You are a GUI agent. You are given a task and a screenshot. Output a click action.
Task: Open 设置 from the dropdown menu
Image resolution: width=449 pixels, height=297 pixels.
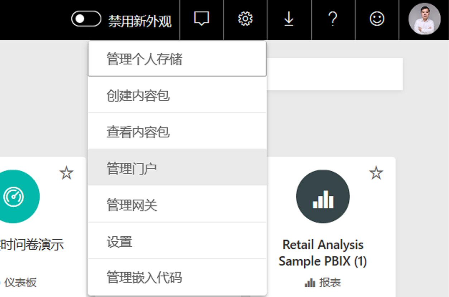coord(177,241)
